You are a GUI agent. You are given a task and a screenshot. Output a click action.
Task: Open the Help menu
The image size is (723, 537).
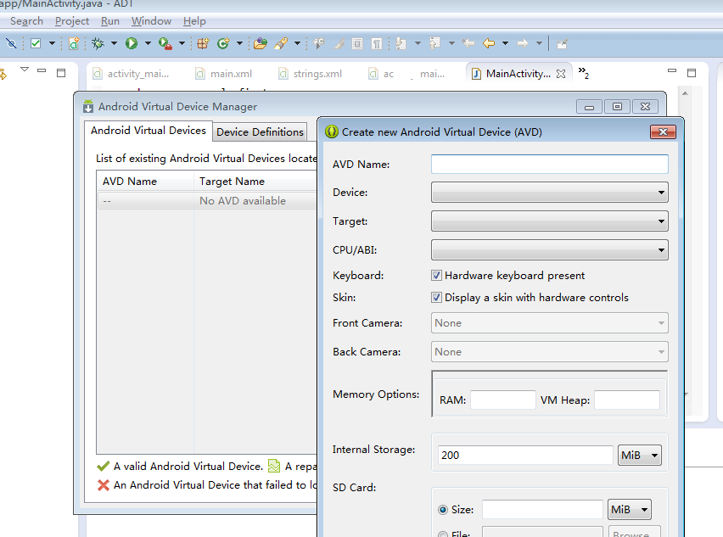pos(194,21)
